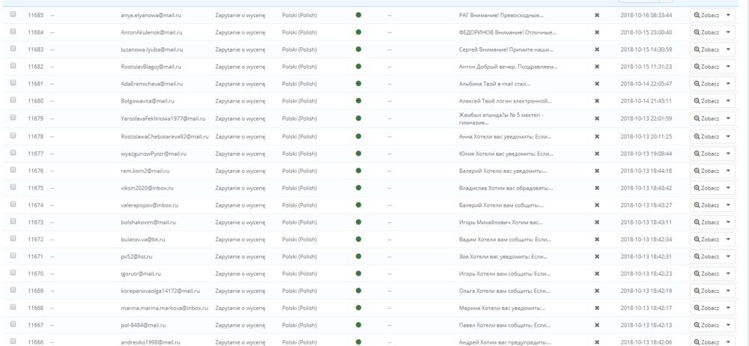Click email viksin2020@inbox.ru
749x346 pixels.
pos(147,188)
